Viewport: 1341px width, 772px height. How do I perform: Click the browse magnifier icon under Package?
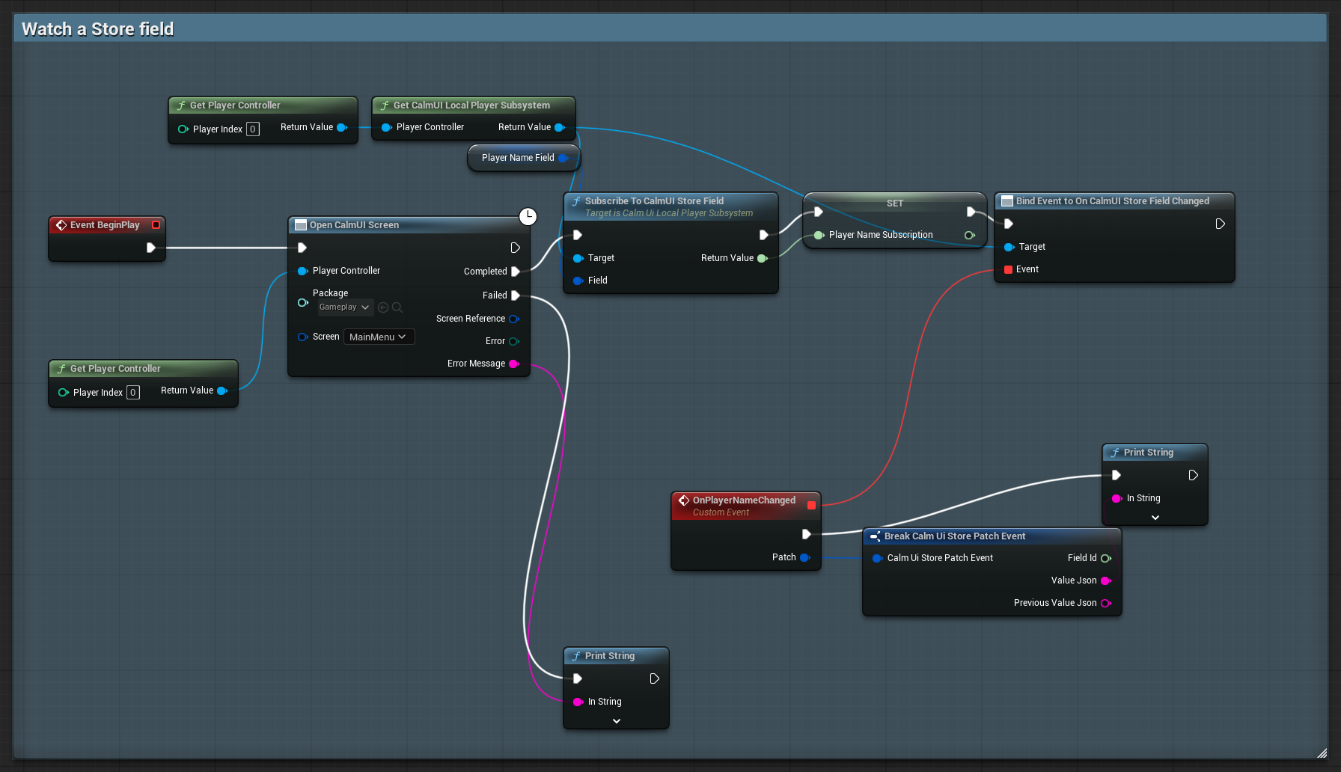(x=397, y=307)
